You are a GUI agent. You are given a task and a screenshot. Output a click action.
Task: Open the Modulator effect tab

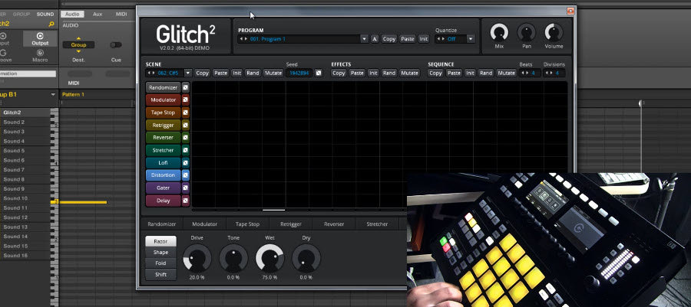point(204,224)
